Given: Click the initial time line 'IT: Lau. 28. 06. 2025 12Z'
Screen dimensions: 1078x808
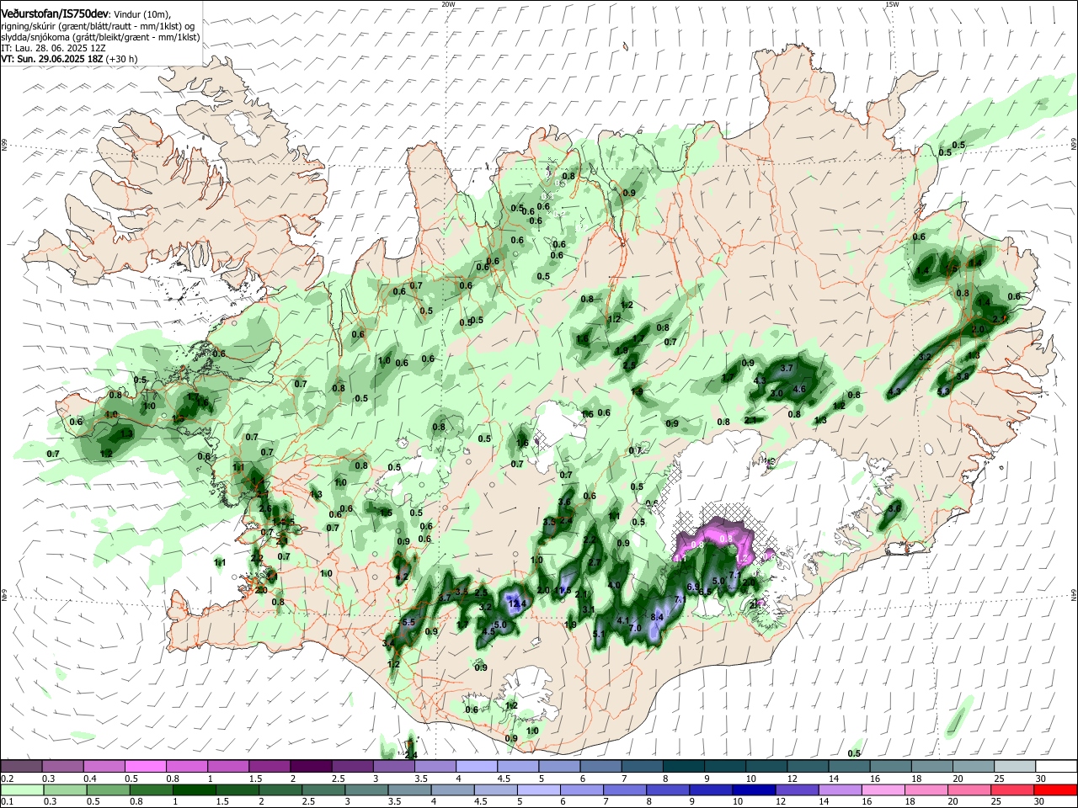Looking at the screenshot, I should coord(53,48).
